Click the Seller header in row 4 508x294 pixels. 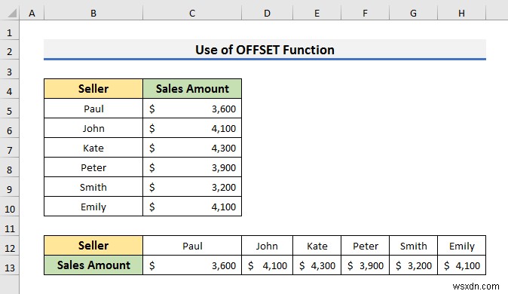93,88
